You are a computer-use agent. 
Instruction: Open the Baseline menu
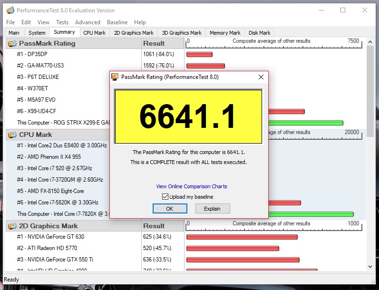(117, 22)
